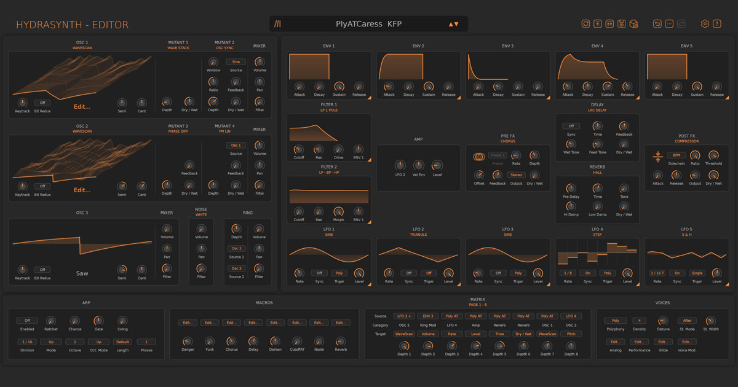Toggle LFO 5 Sync On button
Screen dimensions: 738x387
(677, 273)
